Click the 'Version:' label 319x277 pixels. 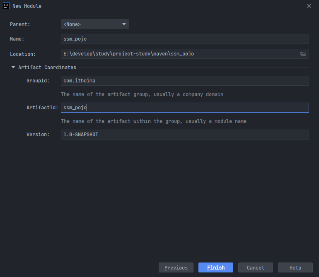(38, 135)
